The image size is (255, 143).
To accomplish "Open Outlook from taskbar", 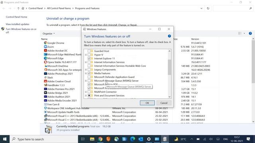I will click(x=141, y=139).
